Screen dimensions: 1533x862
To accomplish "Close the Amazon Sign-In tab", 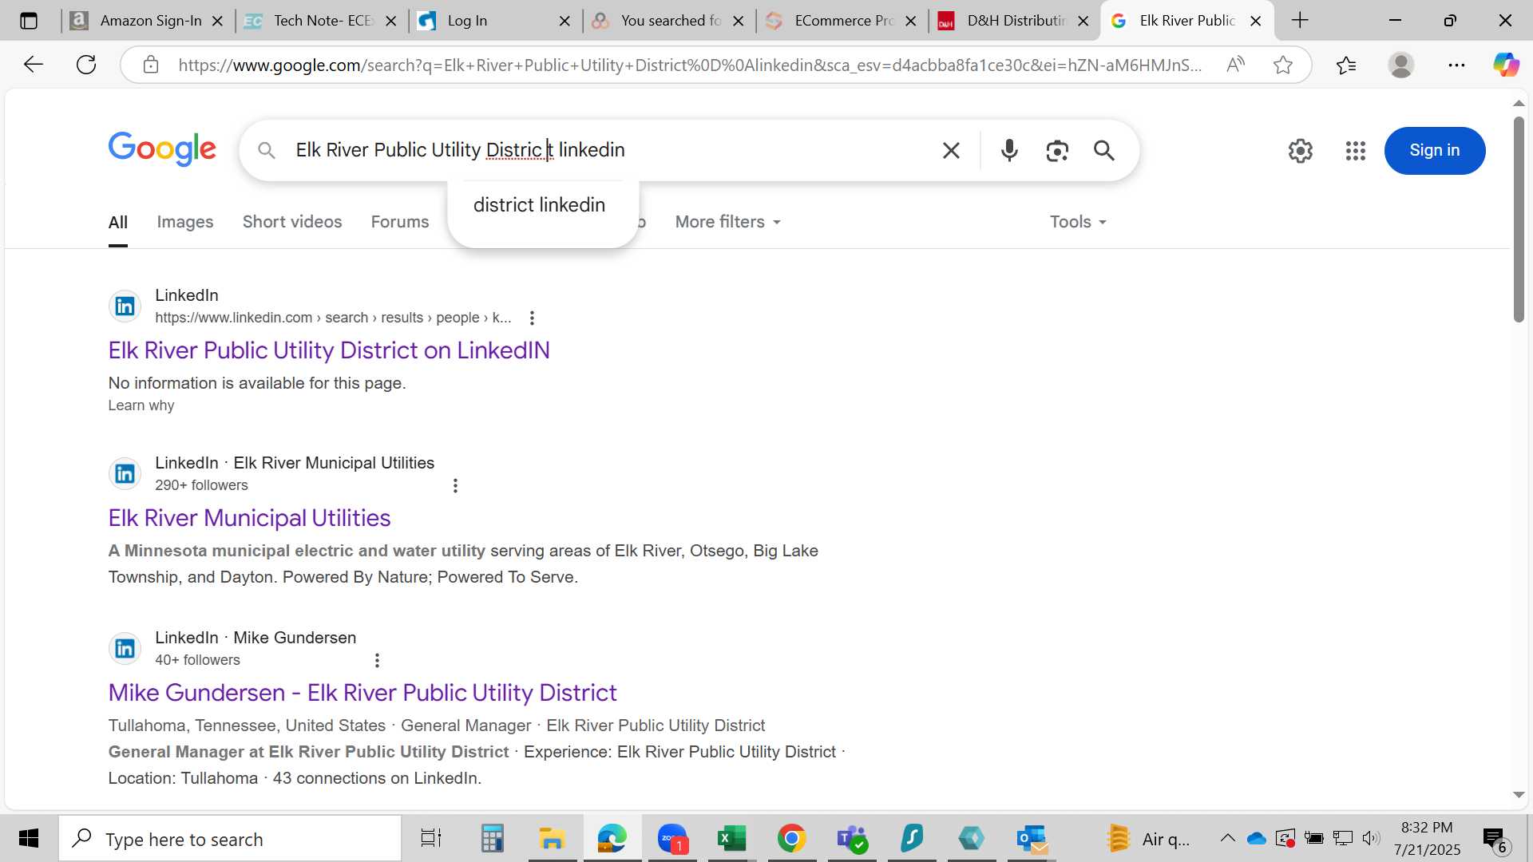I will [x=217, y=21].
